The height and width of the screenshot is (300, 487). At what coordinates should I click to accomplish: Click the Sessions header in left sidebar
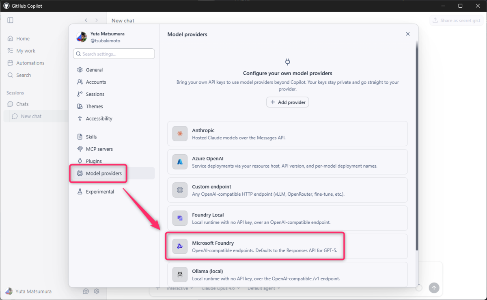pos(15,93)
